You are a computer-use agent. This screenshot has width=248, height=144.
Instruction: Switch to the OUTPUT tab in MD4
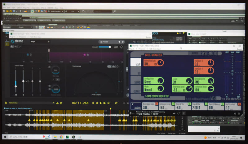(136, 89)
